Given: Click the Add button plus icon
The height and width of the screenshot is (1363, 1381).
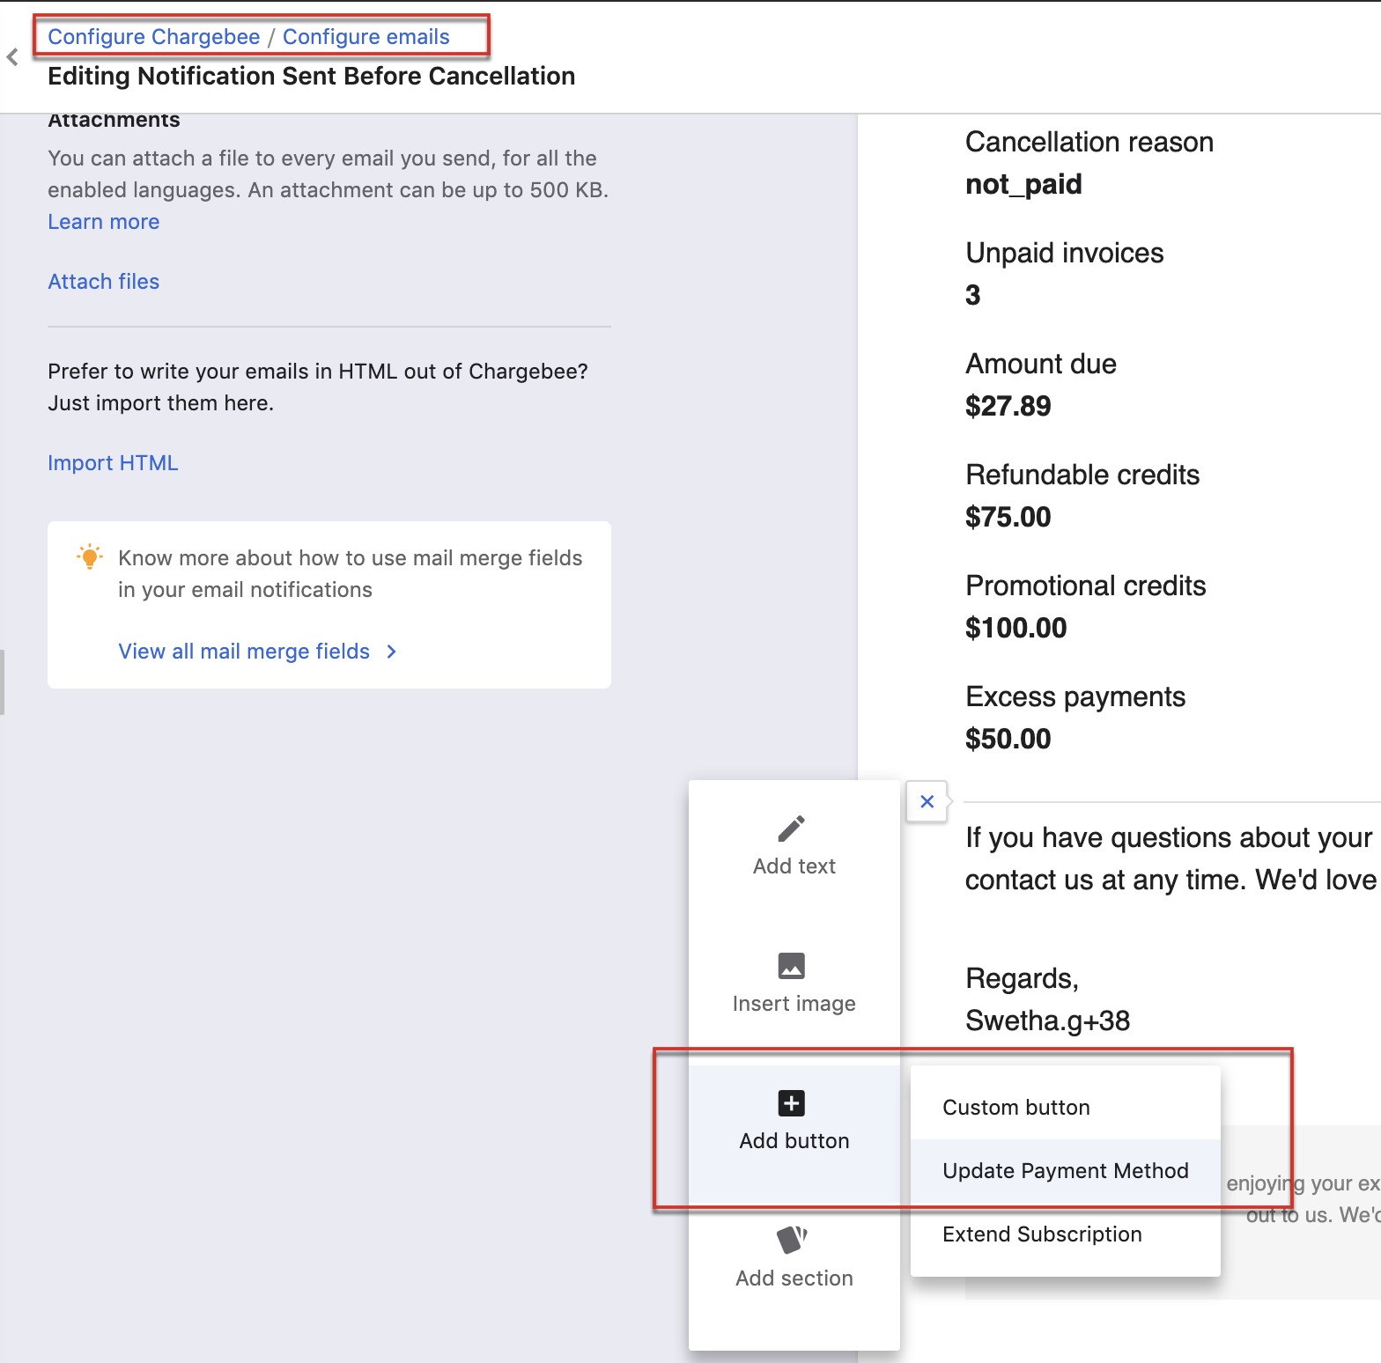Looking at the screenshot, I should [x=791, y=1103].
